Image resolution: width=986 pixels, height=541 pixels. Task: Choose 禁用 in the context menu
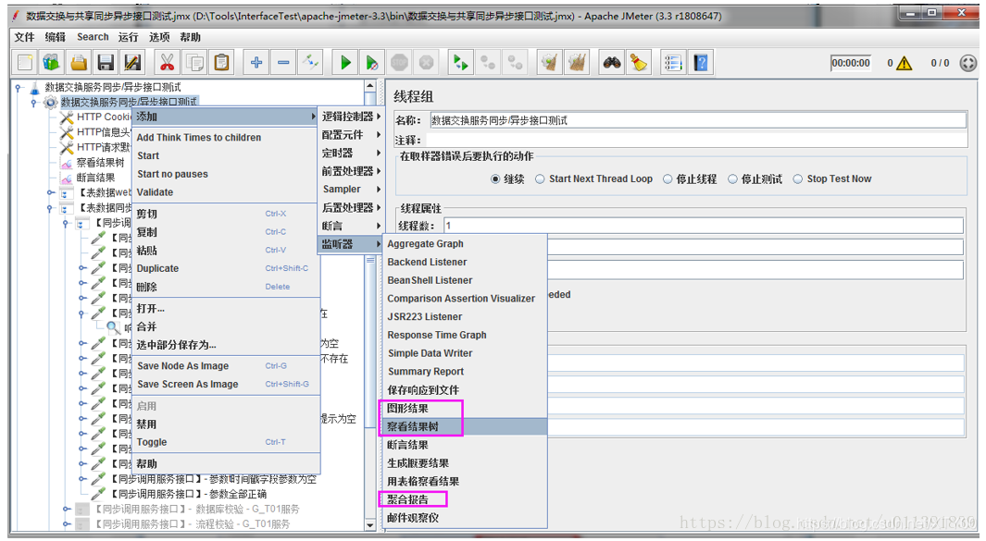[224, 424]
